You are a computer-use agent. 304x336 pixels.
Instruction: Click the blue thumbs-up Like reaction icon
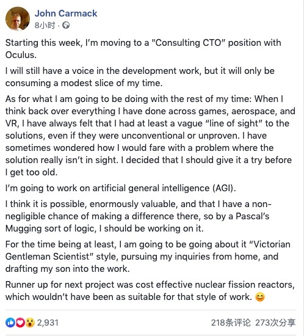[x=10, y=323]
